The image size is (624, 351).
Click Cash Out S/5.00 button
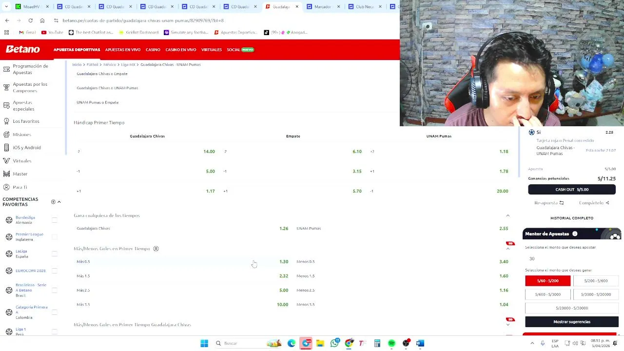coord(572,190)
